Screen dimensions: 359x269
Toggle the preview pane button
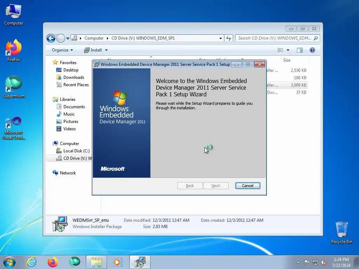(300, 50)
